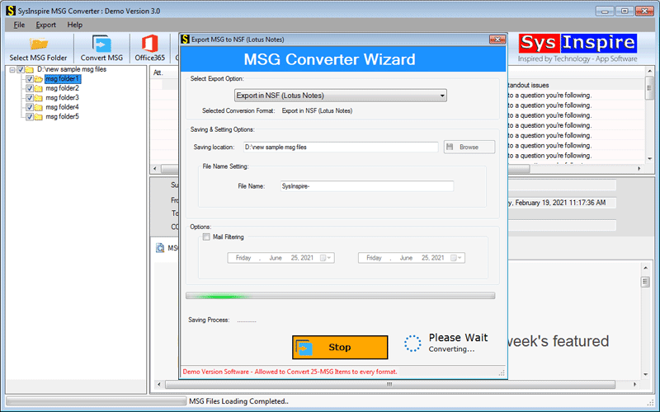Screen dimensions: 660x412
Task: Uncheck the msg folder2 checkbox
Action: 30,88
